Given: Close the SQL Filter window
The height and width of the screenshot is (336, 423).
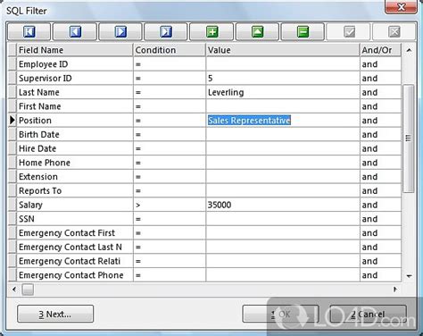Looking at the screenshot, I should (x=401, y=7).
